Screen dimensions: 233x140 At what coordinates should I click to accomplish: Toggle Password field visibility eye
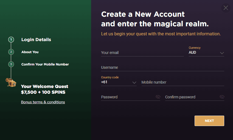(158, 97)
